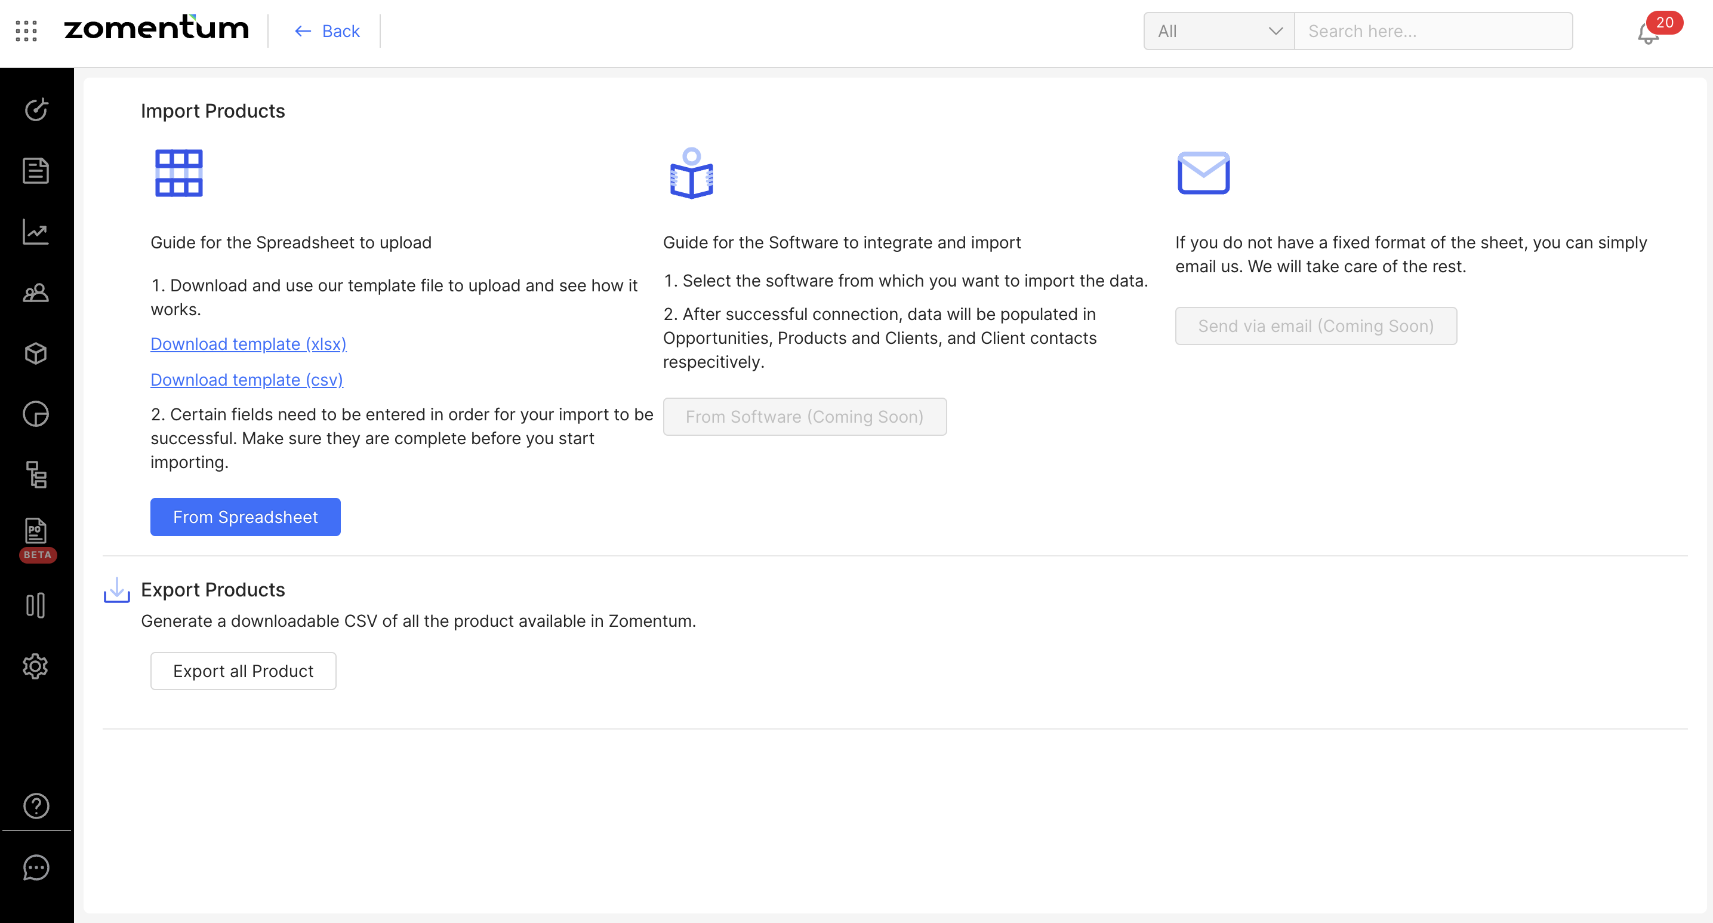Open the pie chart reports icon

[x=36, y=414]
